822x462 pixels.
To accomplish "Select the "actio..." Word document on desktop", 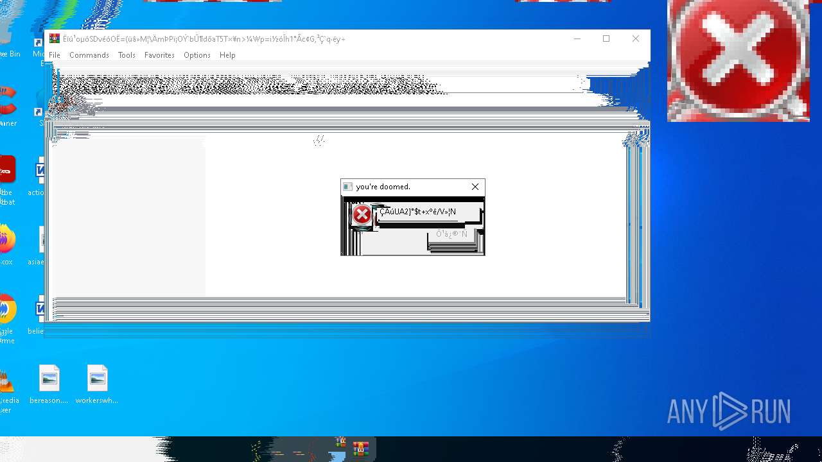I will click(x=37, y=177).
